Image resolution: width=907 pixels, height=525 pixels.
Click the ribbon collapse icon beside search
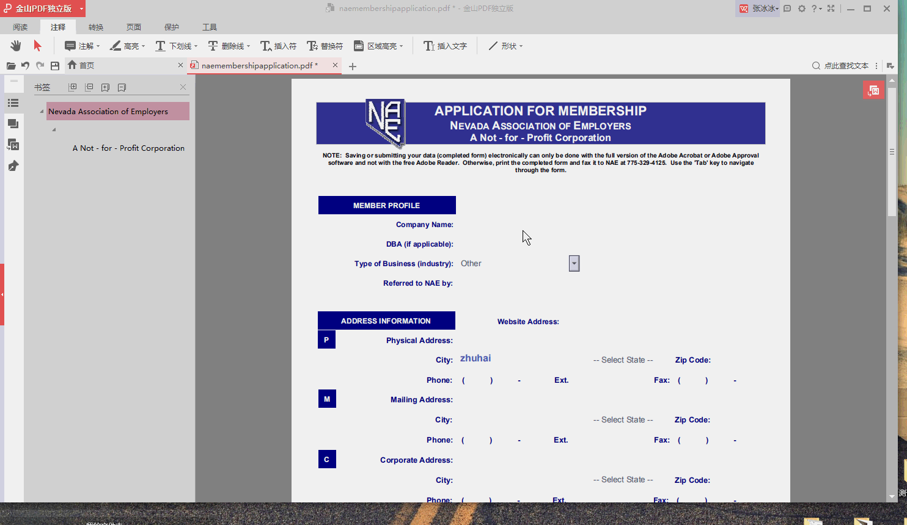pyautogui.click(x=890, y=65)
